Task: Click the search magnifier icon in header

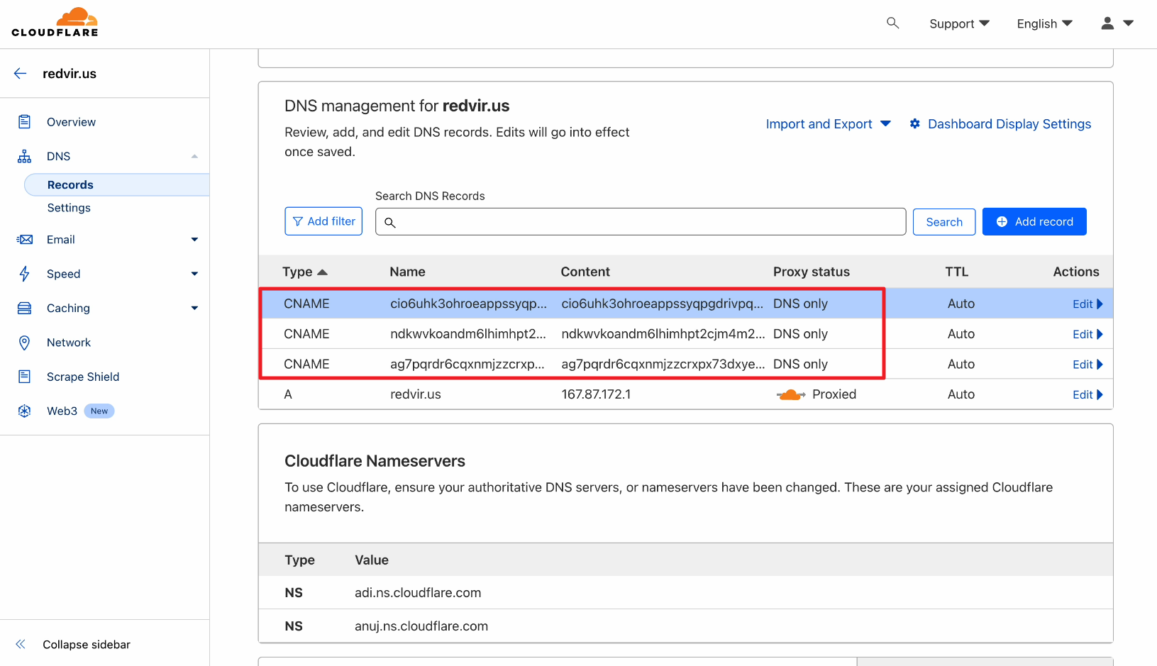Action: tap(892, 23)
